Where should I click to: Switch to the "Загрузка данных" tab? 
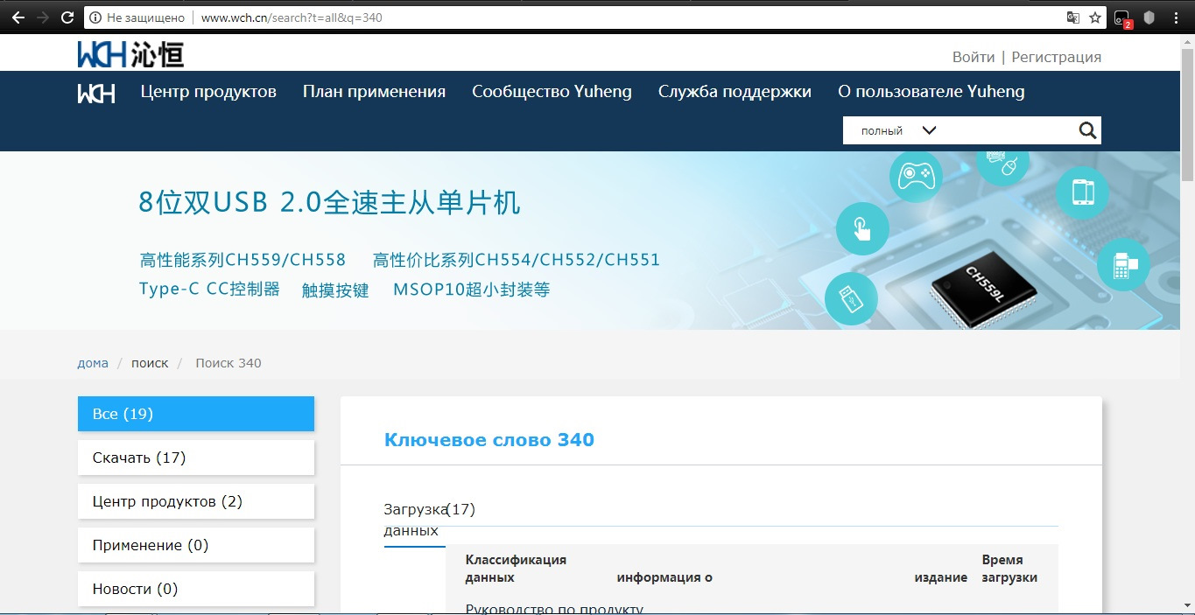click(412, 519)
